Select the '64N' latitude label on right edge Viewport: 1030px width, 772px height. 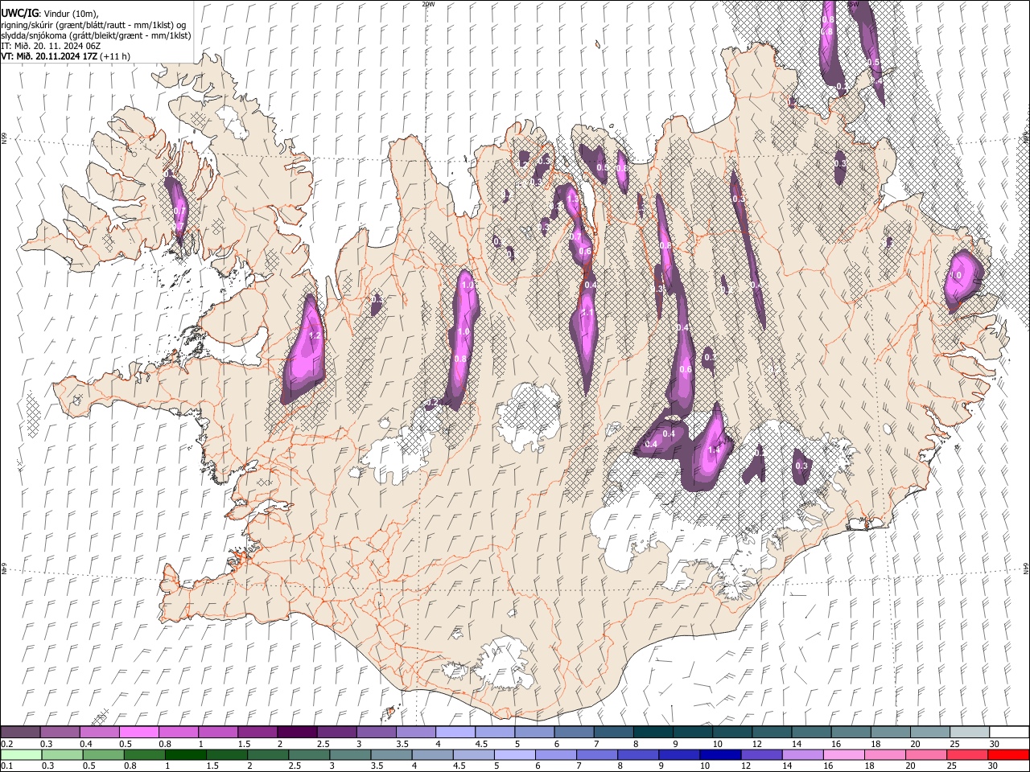coord(1026,568)
